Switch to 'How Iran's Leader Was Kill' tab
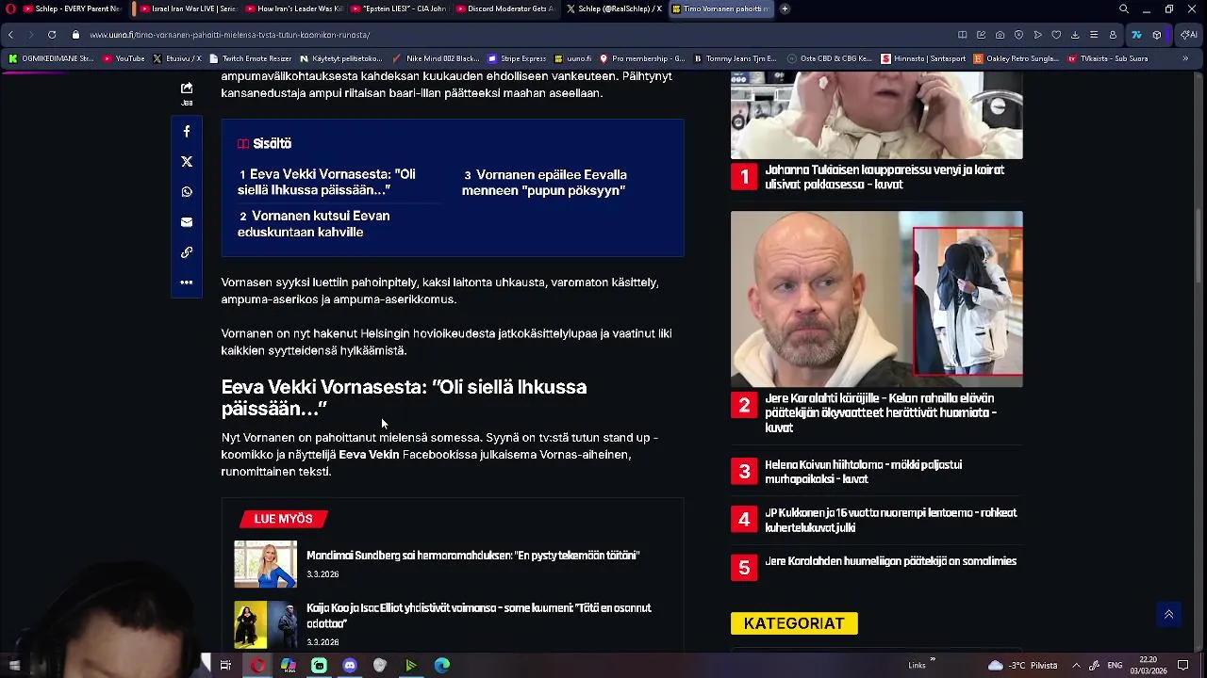 (292, 8)
